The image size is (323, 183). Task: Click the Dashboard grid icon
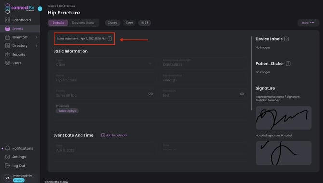[7, 20]
